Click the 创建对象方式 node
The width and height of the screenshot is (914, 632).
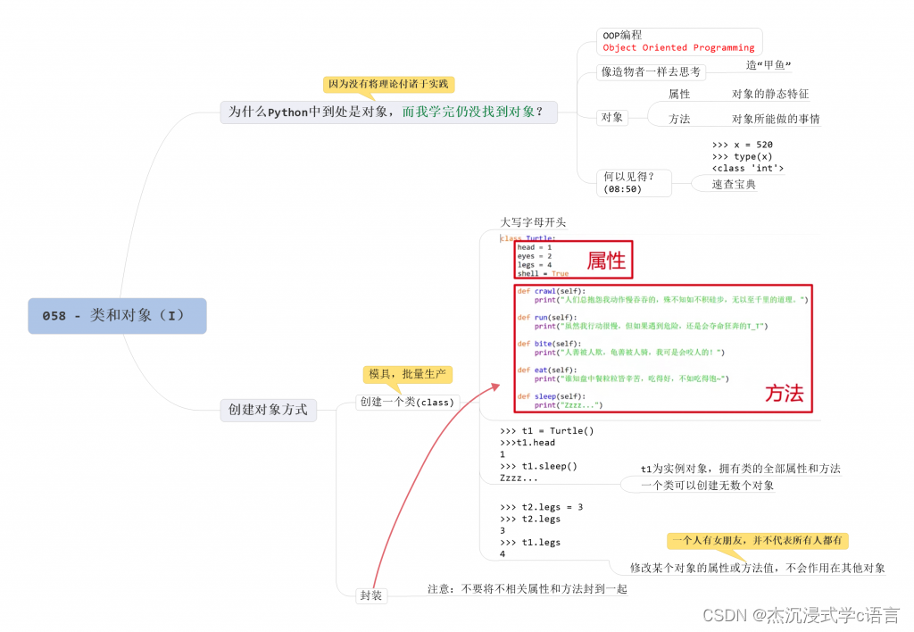pyautogui.click(x=269, y=410)
